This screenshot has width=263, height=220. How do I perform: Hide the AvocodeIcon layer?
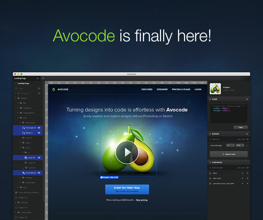tap(39, 173)
